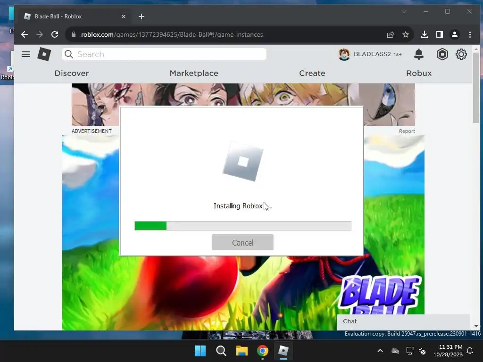Click the share page icon in address bar
Screen dimensions: 483x362
[x=390, y=34]
